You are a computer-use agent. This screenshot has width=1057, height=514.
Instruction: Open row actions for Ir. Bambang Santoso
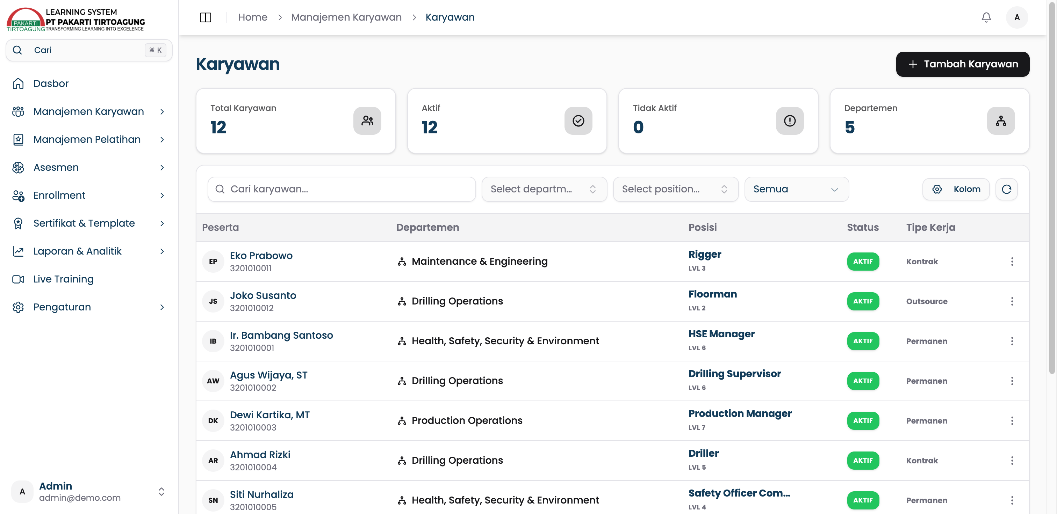coord(1012,341)
